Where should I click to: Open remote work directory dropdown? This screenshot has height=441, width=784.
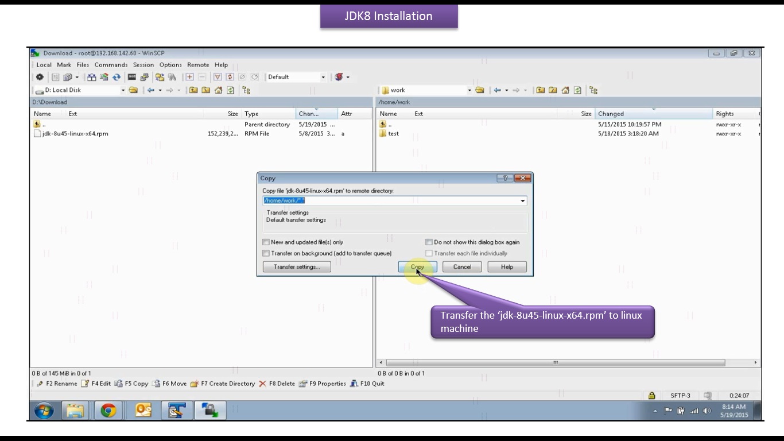coord(469,90)
